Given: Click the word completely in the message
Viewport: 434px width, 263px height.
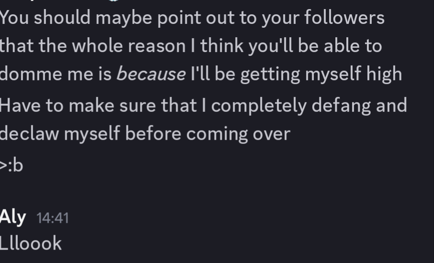Looking at the screenshot, I should click(256, 105).
